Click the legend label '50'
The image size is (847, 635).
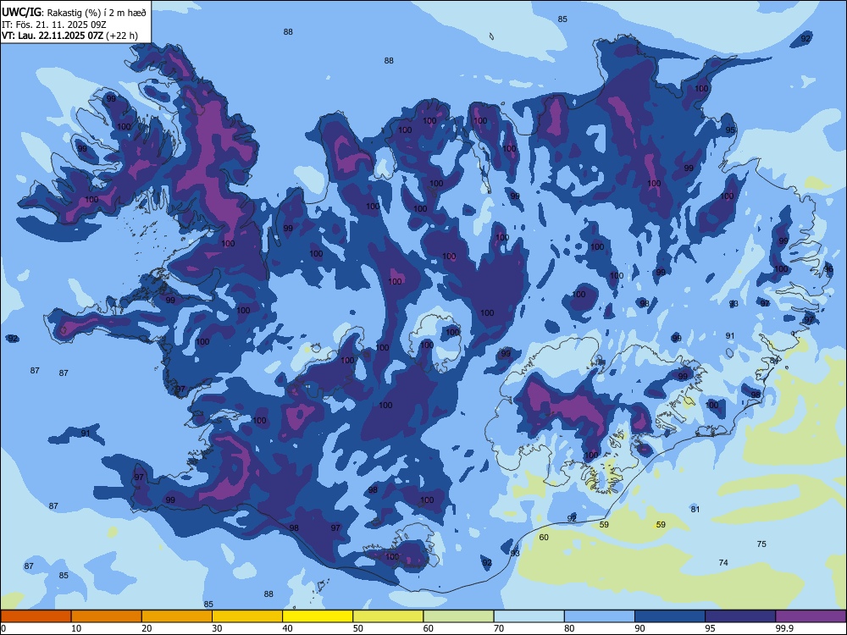point(358,628)
